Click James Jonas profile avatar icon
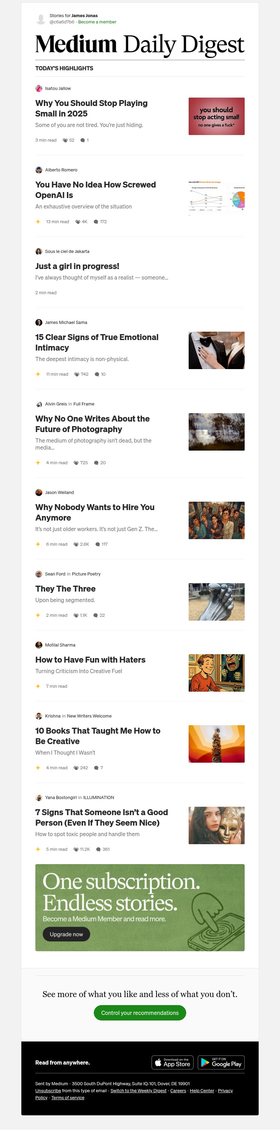The height and width of the screenshot is (1130, 280). pyautogui.click(x=41, y=19)
